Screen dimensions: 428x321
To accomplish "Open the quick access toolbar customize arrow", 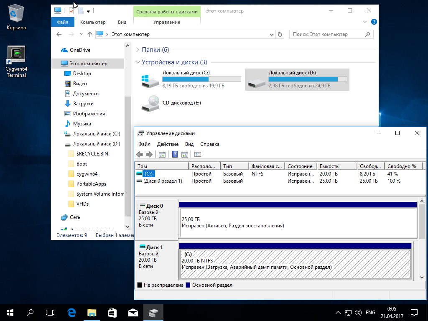I will tap(89, 11).
